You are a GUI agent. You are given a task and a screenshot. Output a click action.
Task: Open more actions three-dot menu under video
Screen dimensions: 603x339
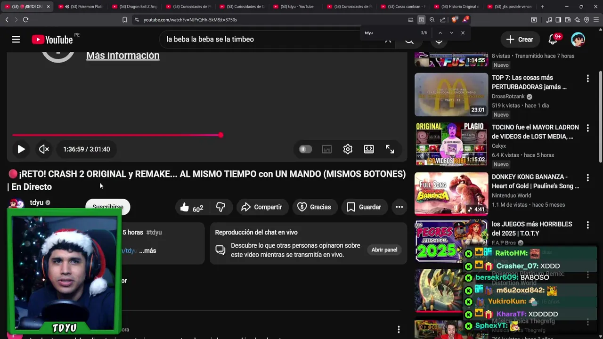[x=399, y=207]
